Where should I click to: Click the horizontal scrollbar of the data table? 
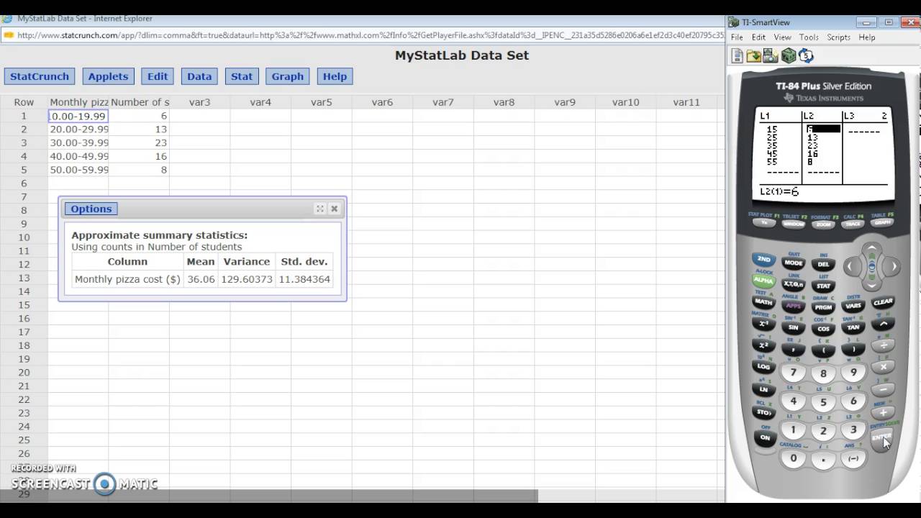point(269,496)
